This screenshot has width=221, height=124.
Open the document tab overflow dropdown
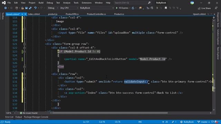[x=214, y=14]
